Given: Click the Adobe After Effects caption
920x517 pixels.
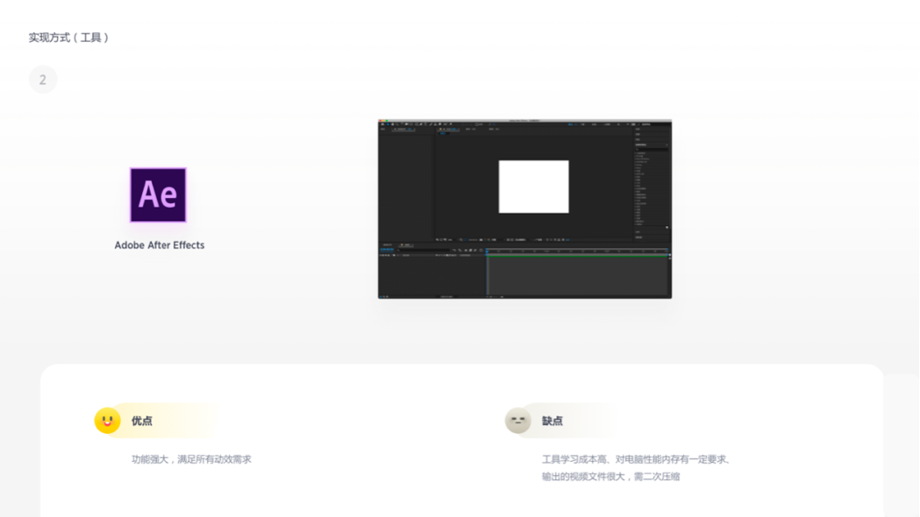Looking at the screenshot, I should [x=160, y=245].
